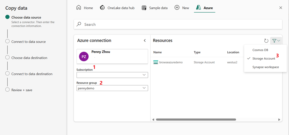Switch to the OneLake data hub tab
This screenshot has height=135, width=289.
(117, 8)
